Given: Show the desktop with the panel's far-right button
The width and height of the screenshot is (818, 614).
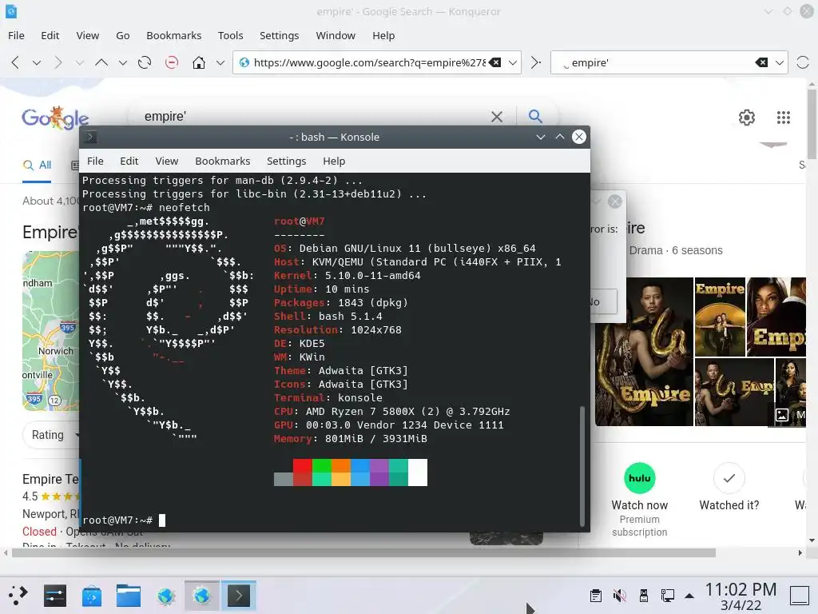Looking at the screenshot, I should (x=799, y=596).
